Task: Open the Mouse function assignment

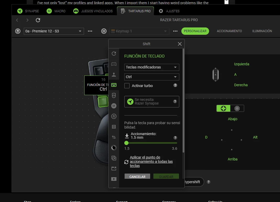Action: pos(114,95)
